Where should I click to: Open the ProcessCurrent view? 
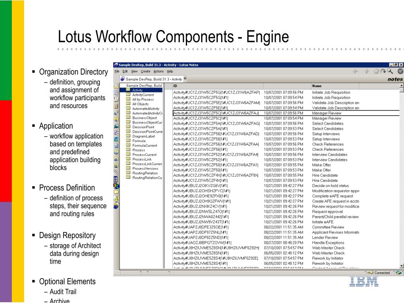click(x=144, y=155)
